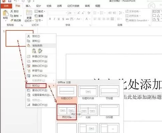Click the ribbon Copy (复制) icon
This screenshot has height=133, width=162.
coord(14,16)
